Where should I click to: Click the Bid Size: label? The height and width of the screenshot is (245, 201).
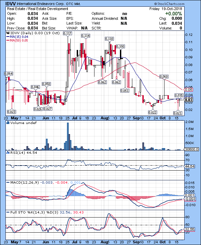point(49,28)
